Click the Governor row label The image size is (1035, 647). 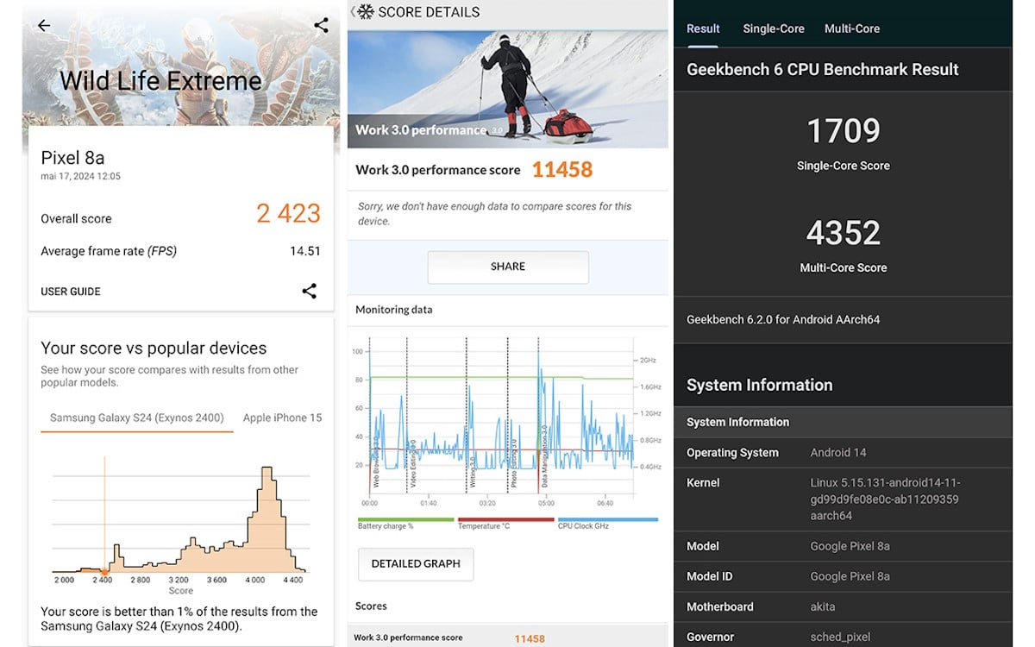point(711,637)
